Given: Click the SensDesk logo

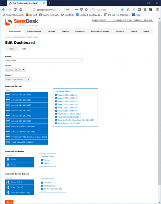Looking at the screenshot, I should pyautogui.click(x=22, y=22).
